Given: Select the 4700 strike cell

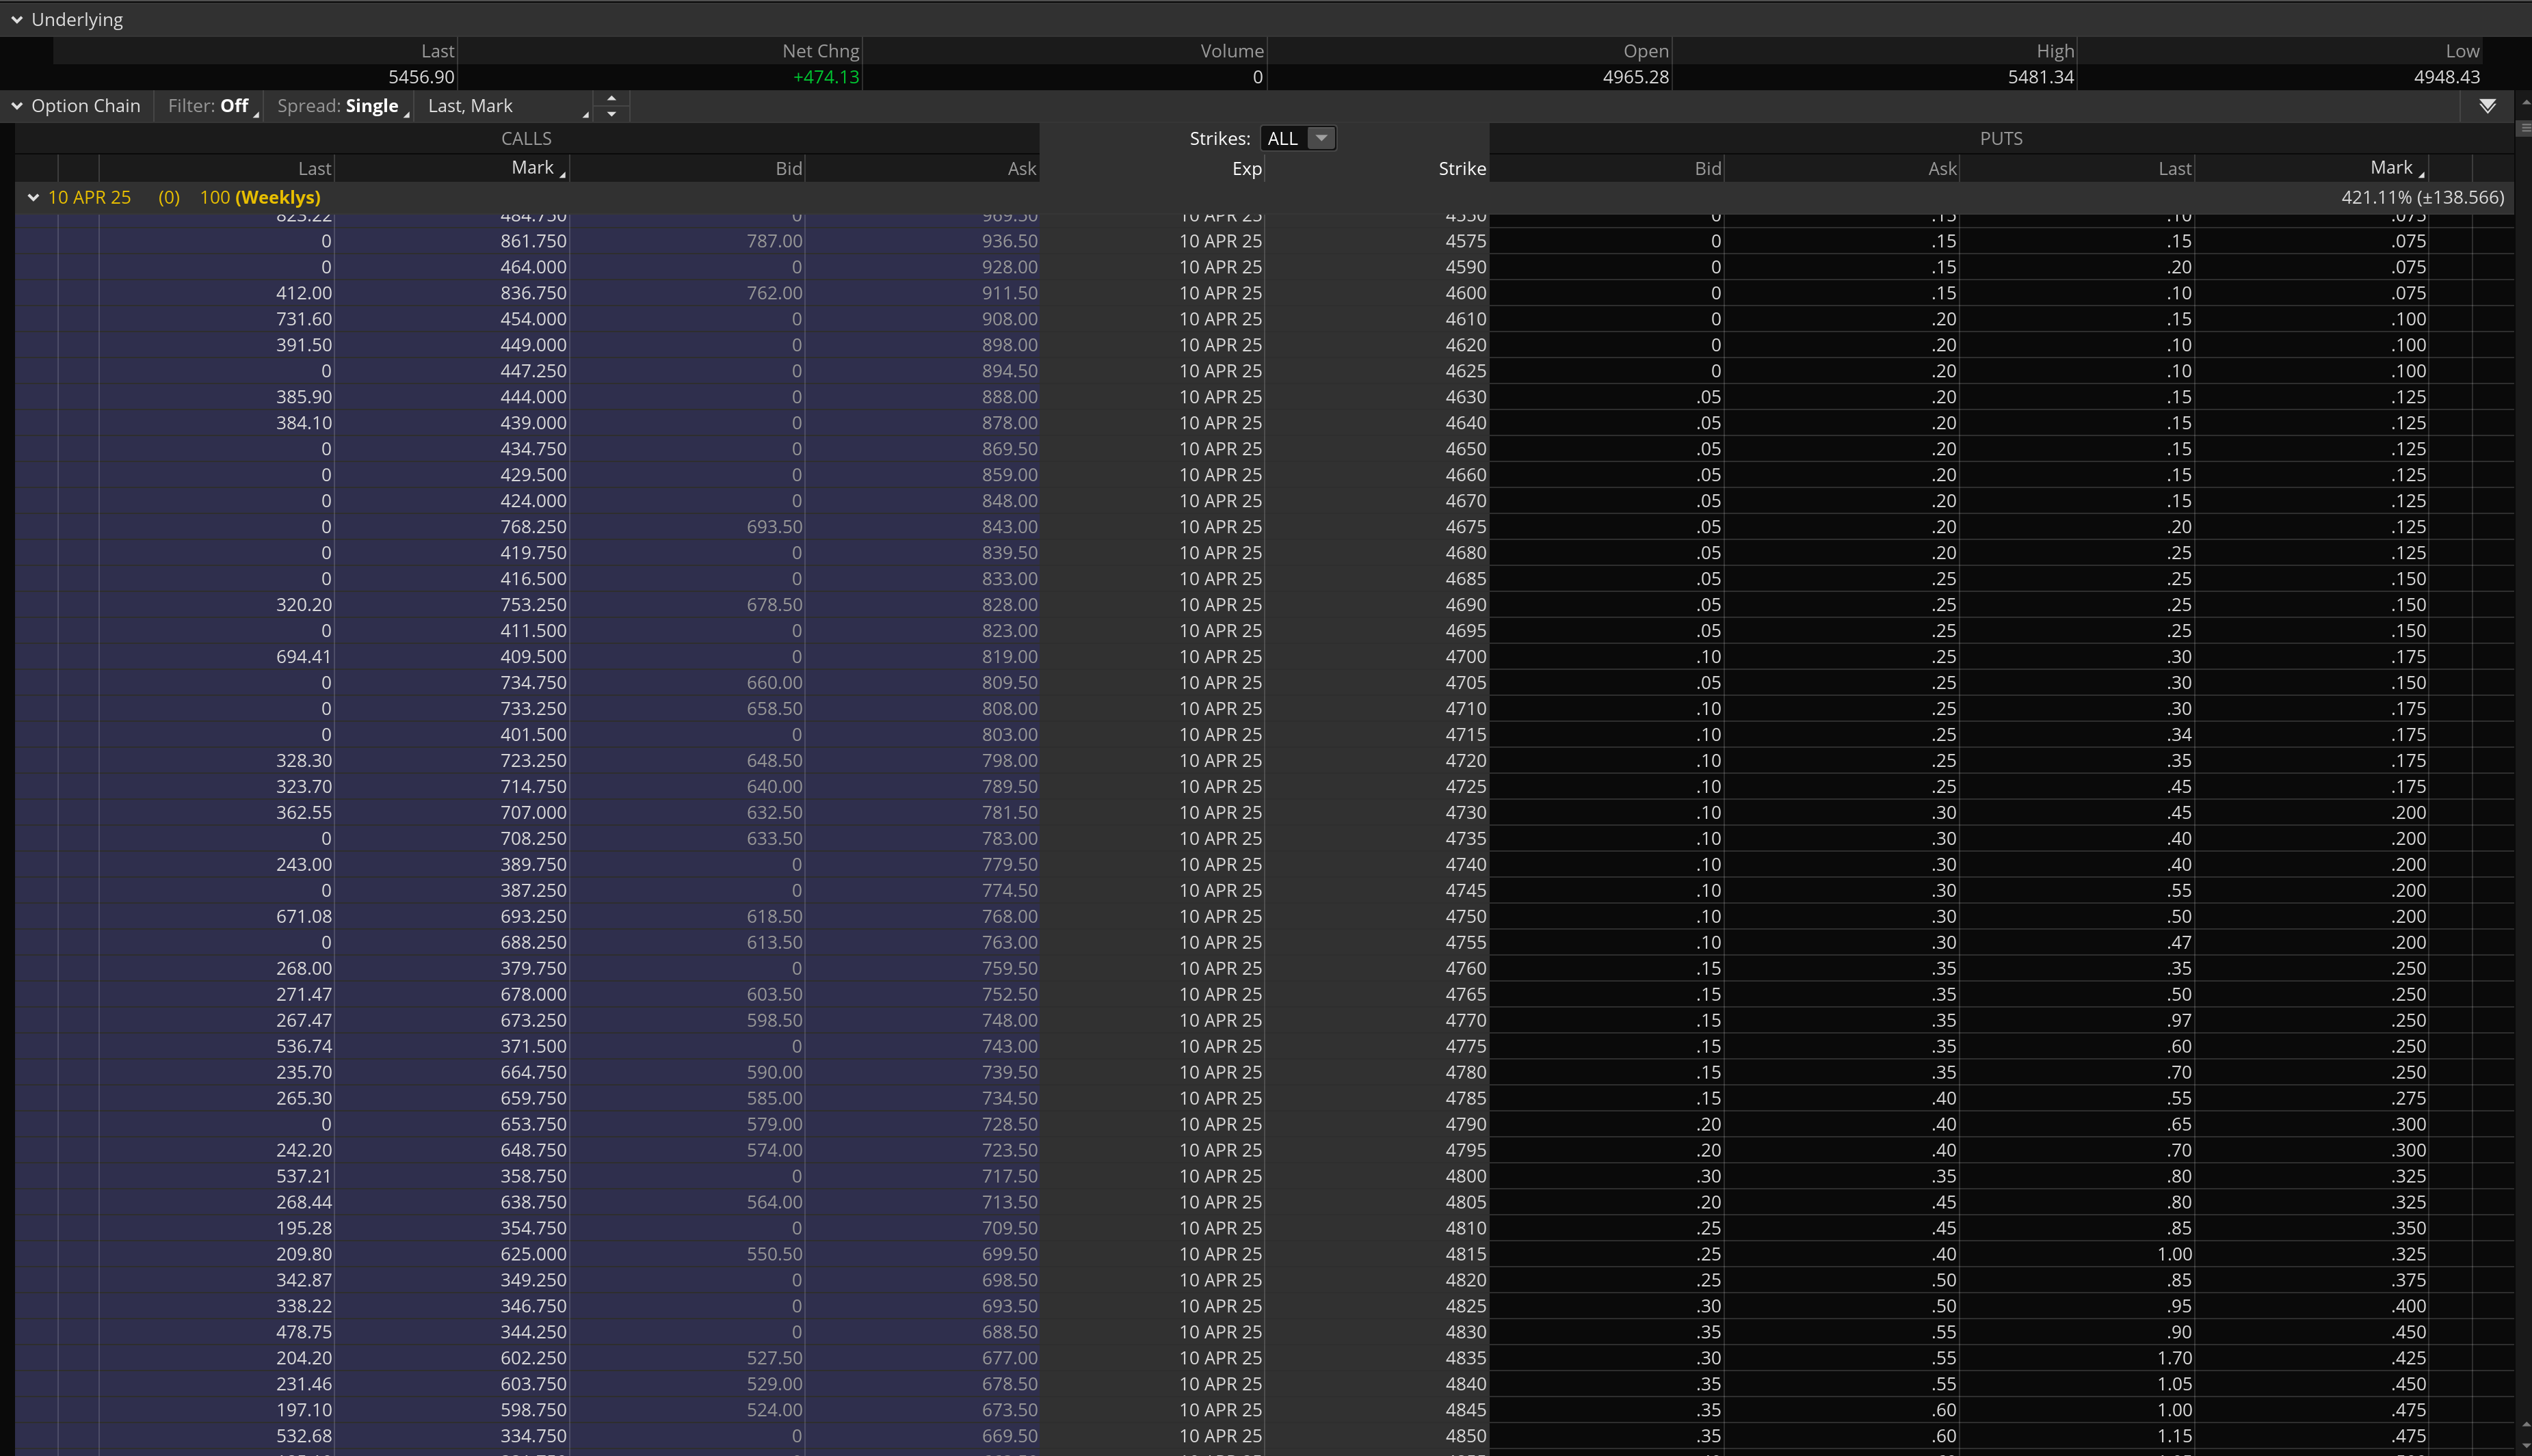Looking at the screenshot, I should [x=1464, y=657].
